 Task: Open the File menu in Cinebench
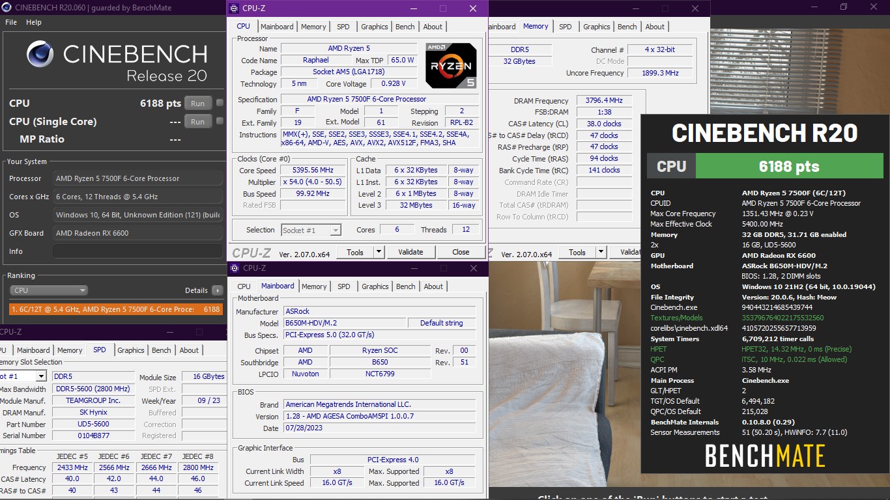click(x=11, y=22)
